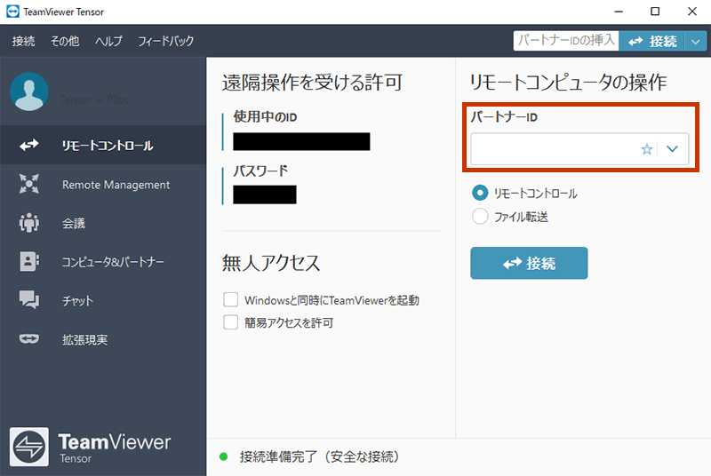Click the user profile avatar icon

[x=29, y=91]
